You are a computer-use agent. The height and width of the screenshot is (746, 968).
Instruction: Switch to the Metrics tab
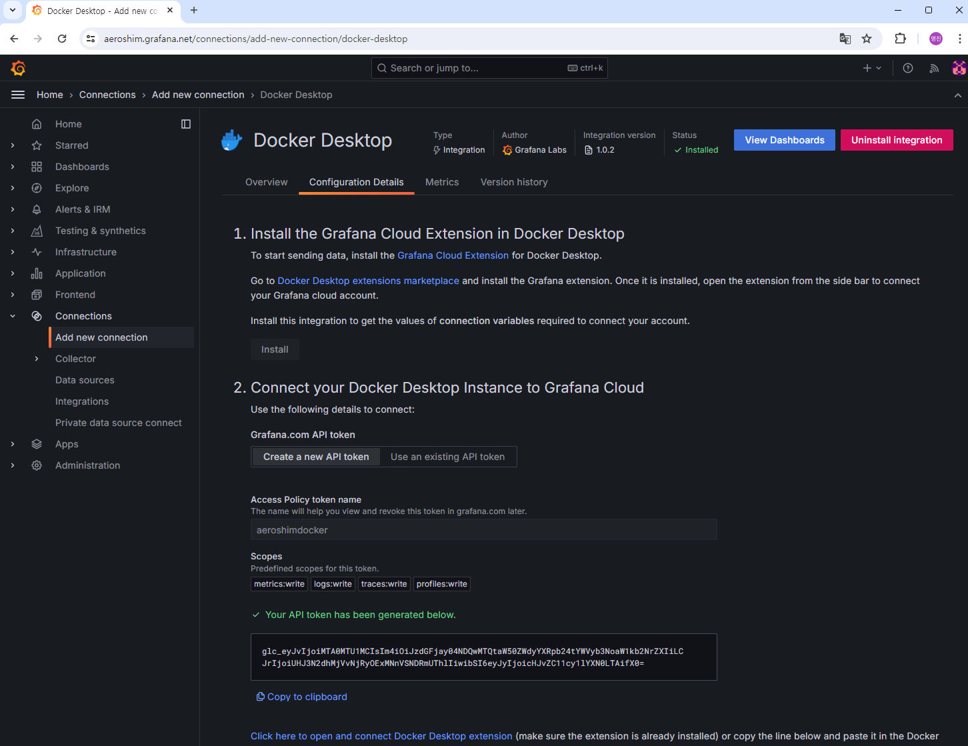442,182
